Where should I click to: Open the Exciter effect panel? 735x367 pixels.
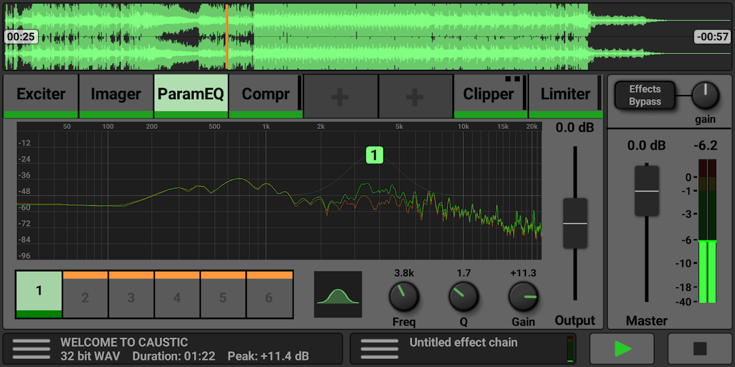39,94
